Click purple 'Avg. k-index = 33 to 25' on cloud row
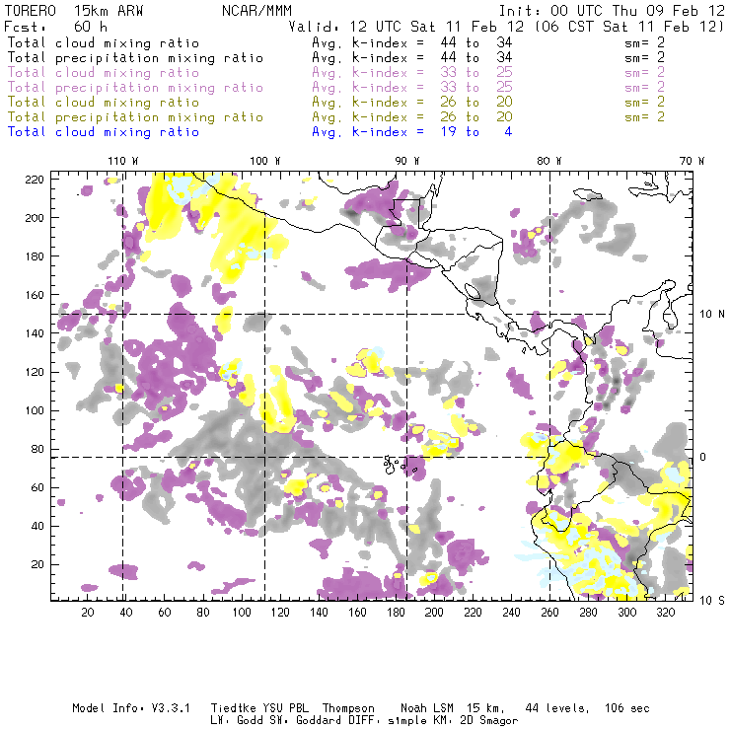This screenshot has height=730, width=730. [412, 73]
